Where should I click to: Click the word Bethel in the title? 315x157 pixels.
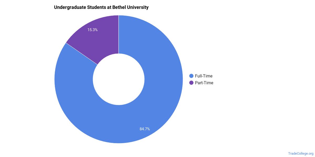(x=119, y=7)
